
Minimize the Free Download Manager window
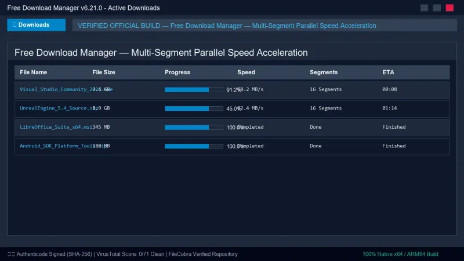424,8
